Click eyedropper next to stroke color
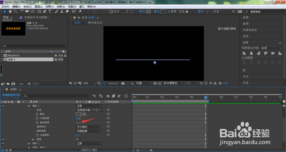The width and height of the screenshot is (286, 152). [84, 114]
